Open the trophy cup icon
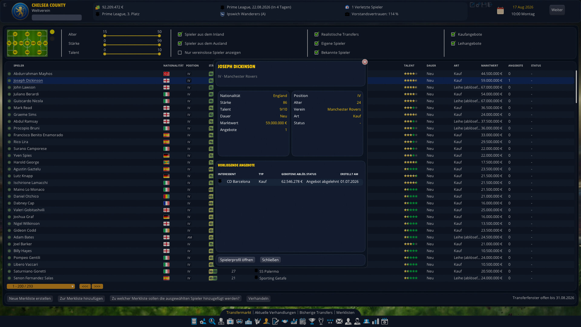This screenshot has width=581, height=327. [312, 321]
